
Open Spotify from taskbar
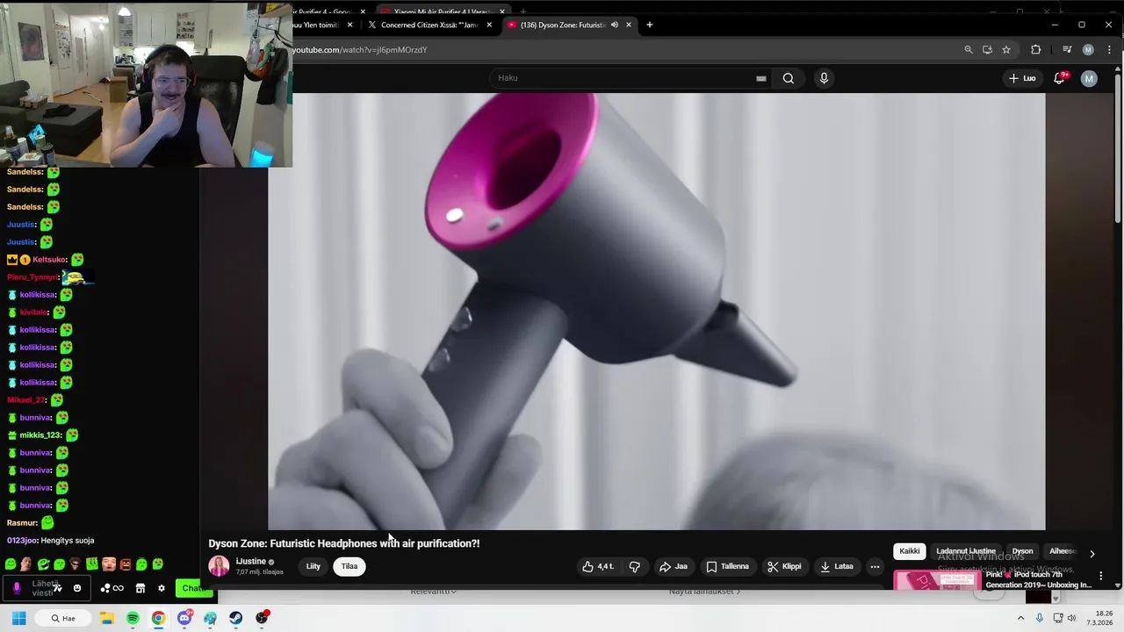coord(133,618)
